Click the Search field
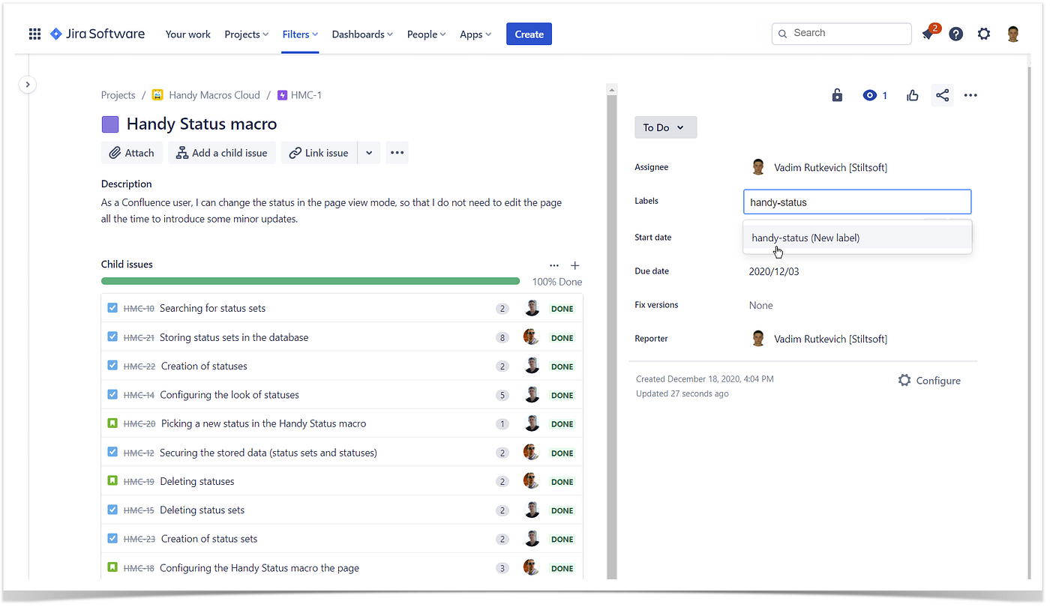 coord(841,34)
